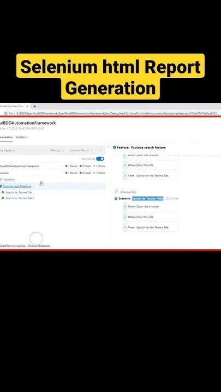221x392 pixels.
Task: Click the Give us feedback link
Action: point(39,246)
